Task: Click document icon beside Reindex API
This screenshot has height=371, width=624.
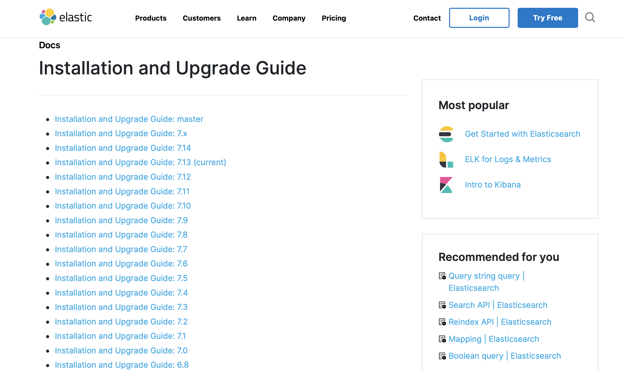Action: pyautogui.click(x=442, y=322)
